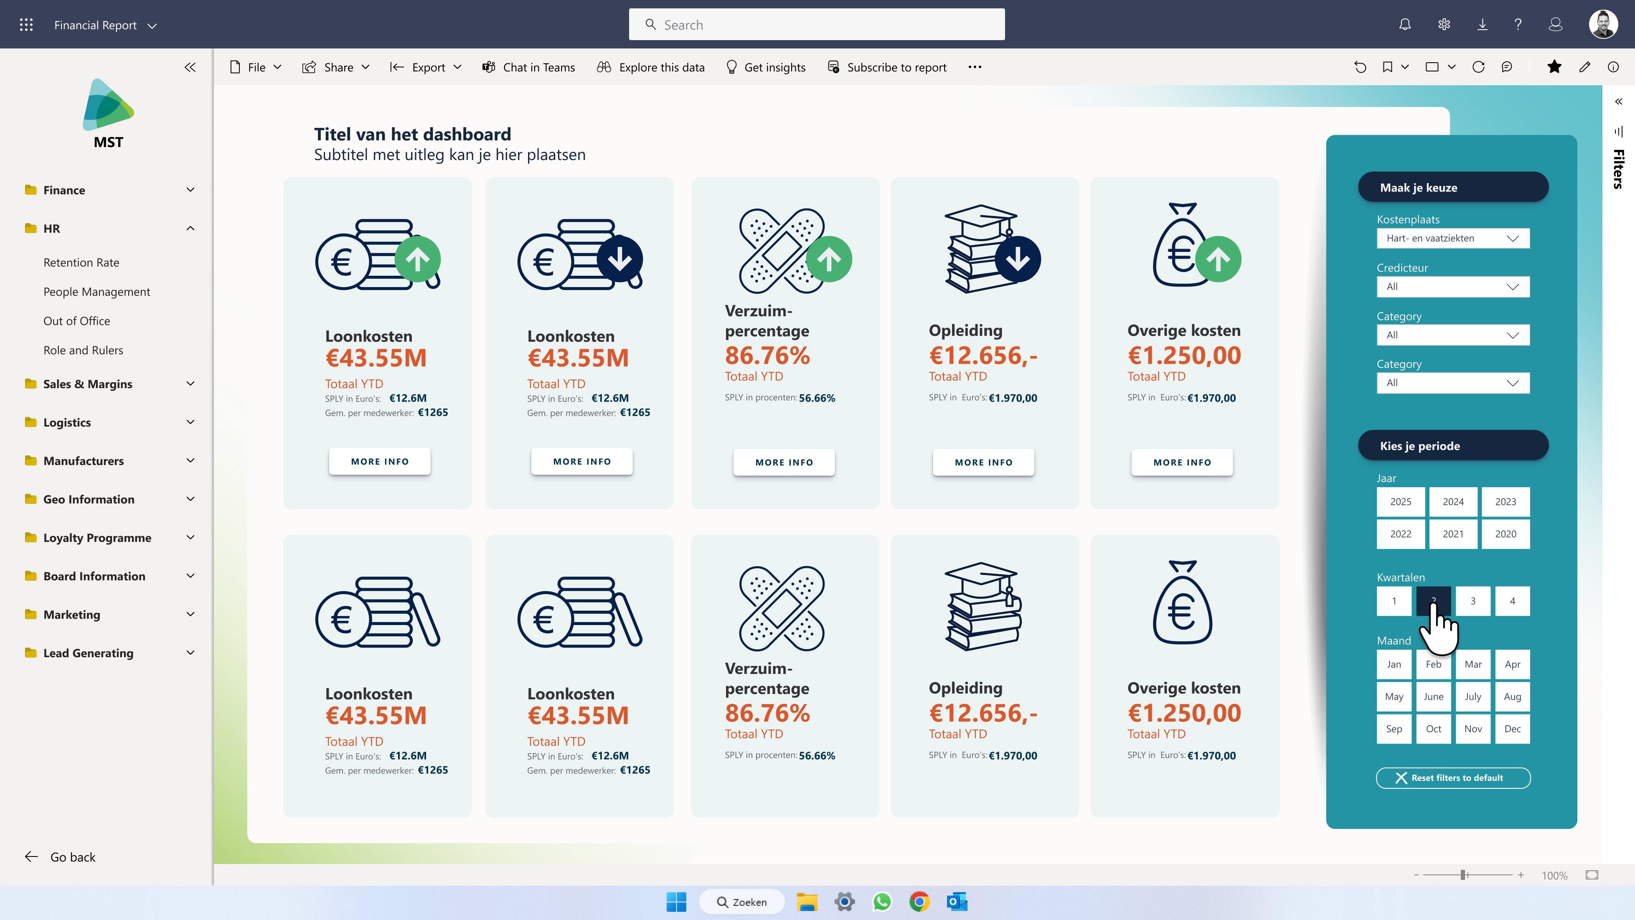The height and width of the screenshot is (920, 1635).
Task: Open the File menu
Action: click(x=255, y=67)
